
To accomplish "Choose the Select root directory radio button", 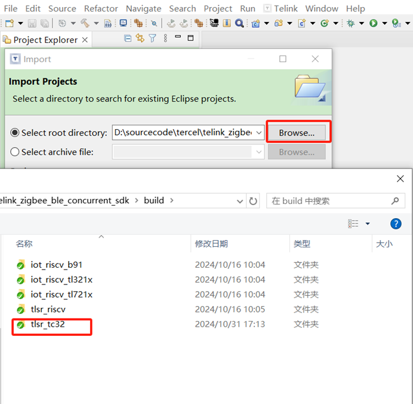I will click(x=15, y=133).
